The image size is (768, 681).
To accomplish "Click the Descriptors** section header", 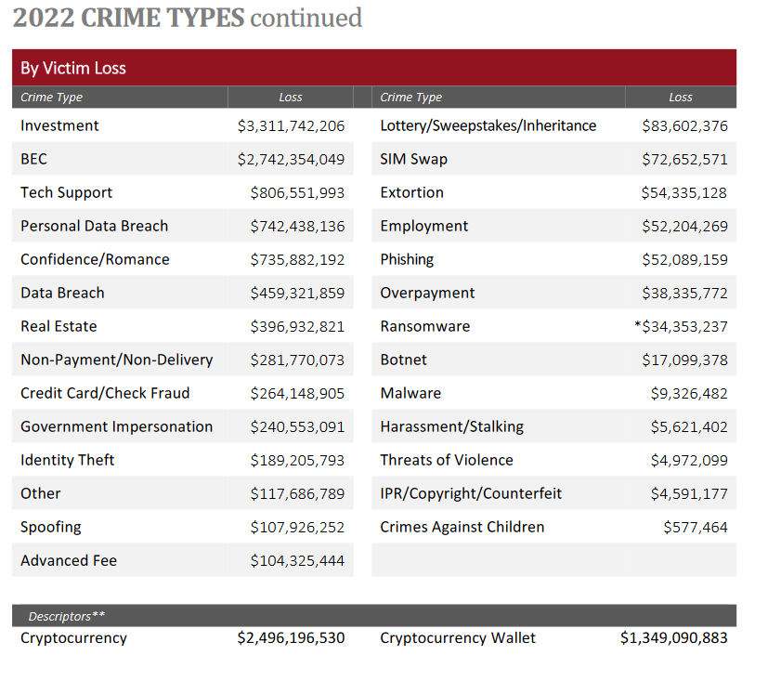I will click(x=66, y=616).
